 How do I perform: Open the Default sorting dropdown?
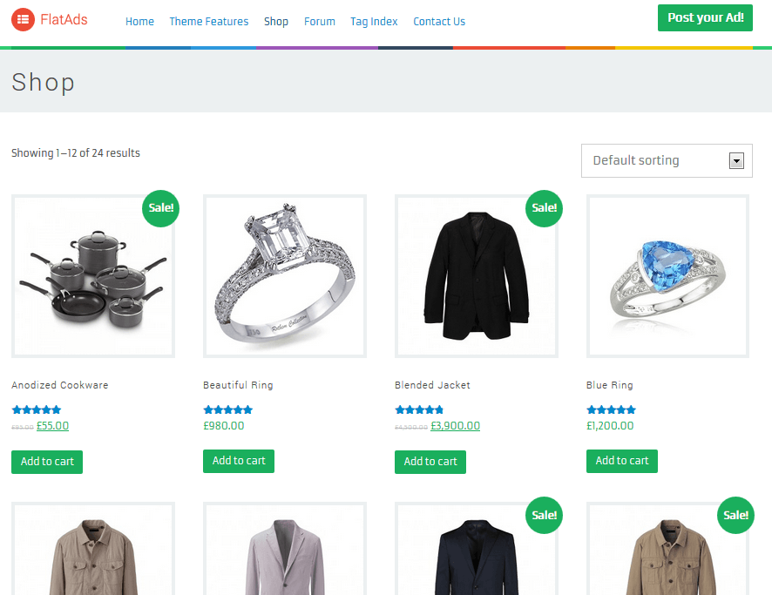[x=667, y=160]
